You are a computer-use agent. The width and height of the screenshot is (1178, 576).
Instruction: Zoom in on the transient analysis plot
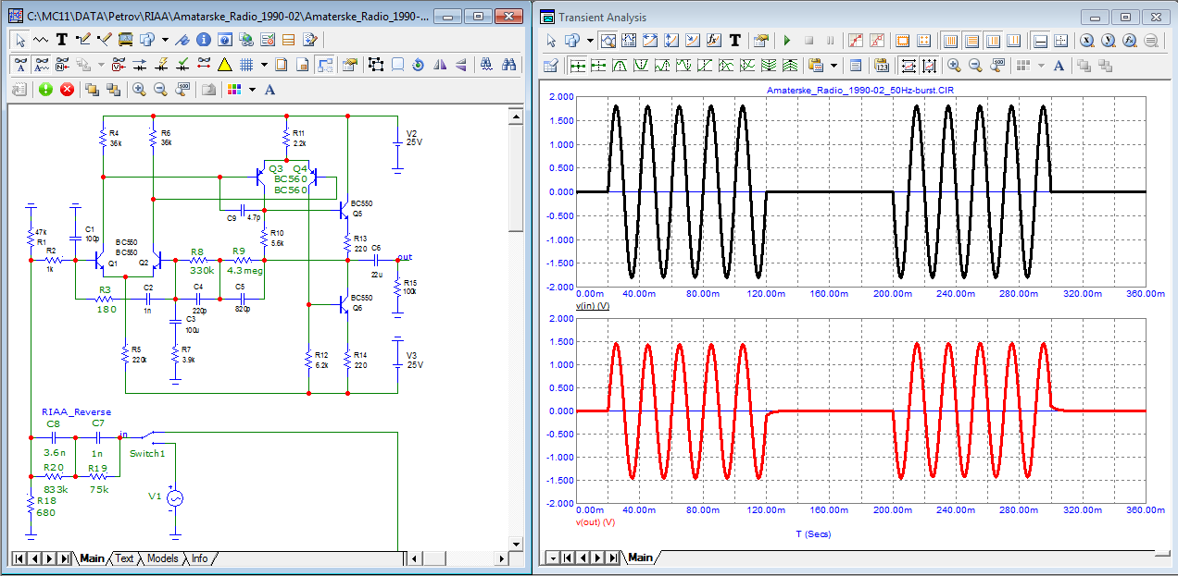point(952,66)
